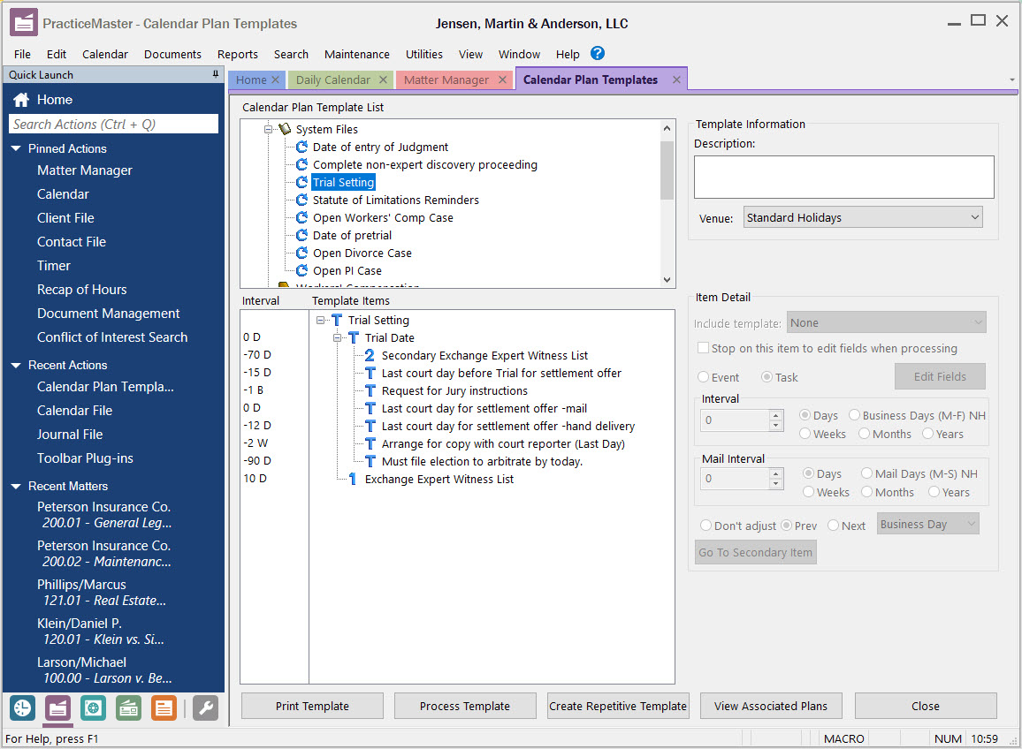Click the Process Template button
This screenshot has width=1022, height=749.
pos(465,706)
